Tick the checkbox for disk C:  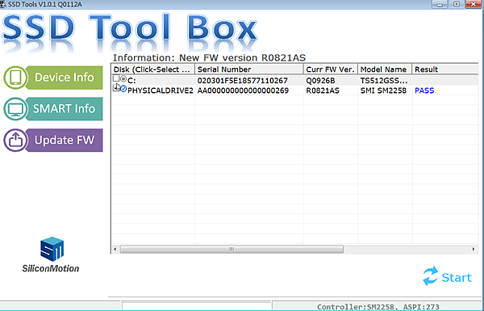tap(116, 78)
